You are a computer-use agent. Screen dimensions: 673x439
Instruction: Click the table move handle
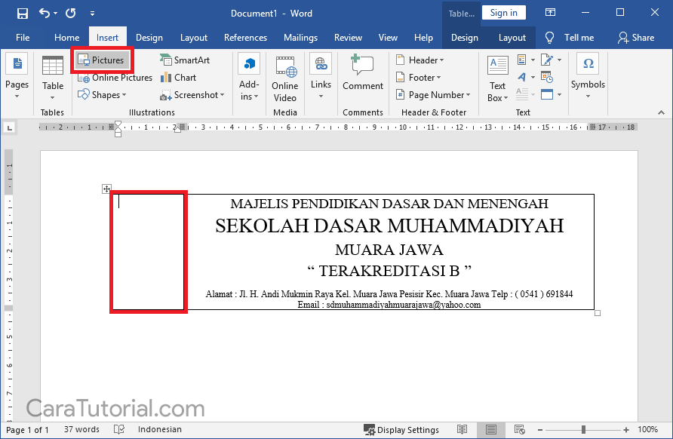click(106, 189)
